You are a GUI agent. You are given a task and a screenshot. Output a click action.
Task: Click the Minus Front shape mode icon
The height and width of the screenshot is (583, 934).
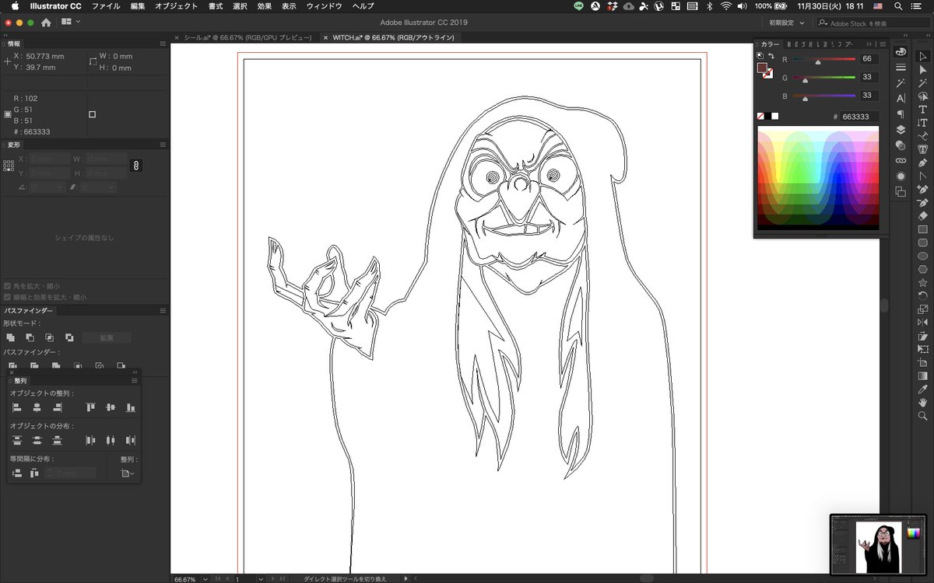point(30,337)
